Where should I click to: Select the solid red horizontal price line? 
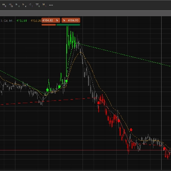tap(85, 150)
